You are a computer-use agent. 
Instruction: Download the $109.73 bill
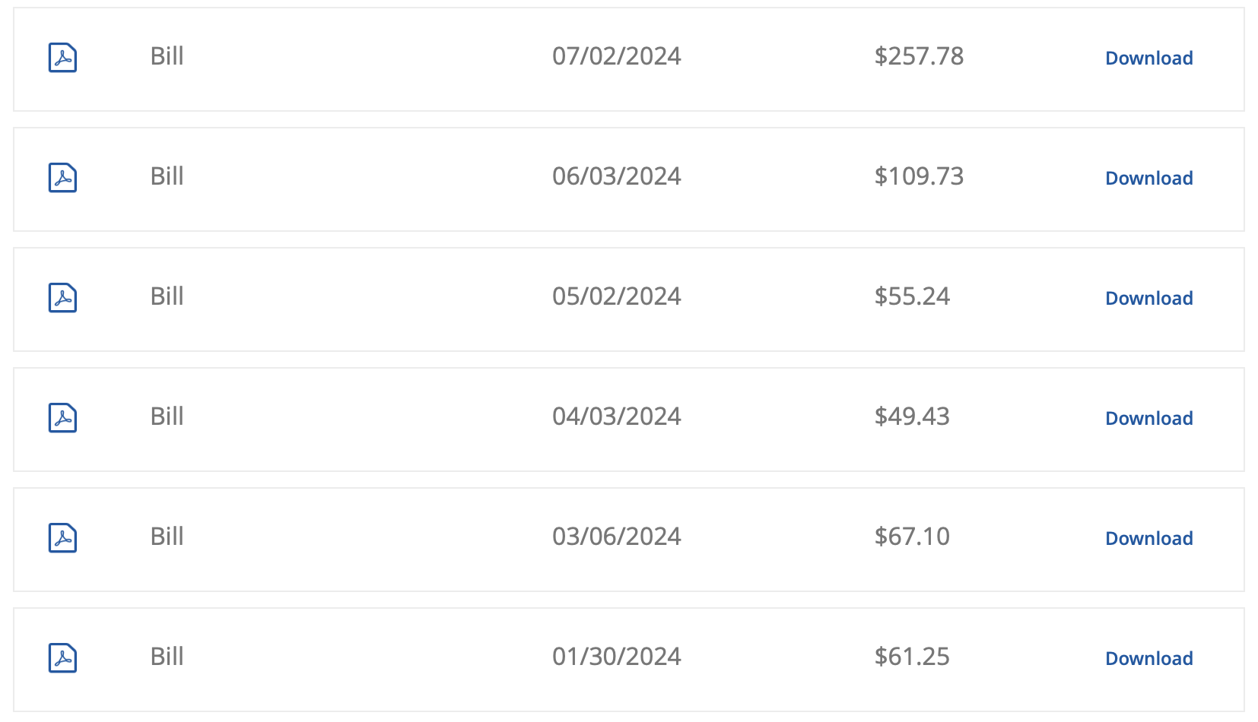(x=1148, y=179)
